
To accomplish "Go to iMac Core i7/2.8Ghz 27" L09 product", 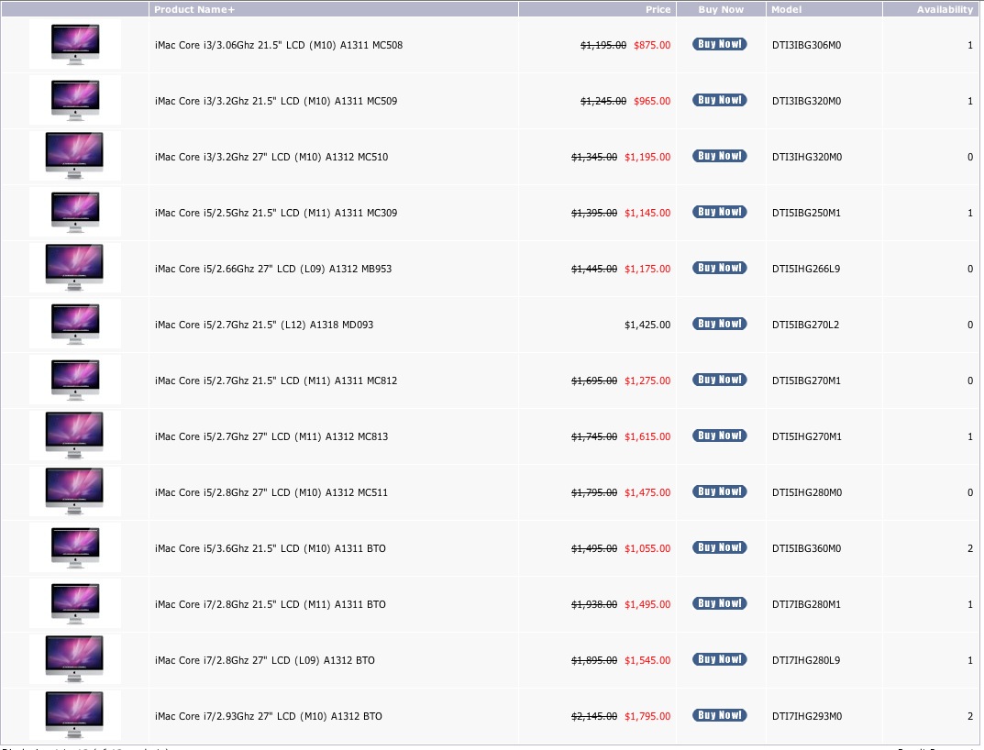I will (265, 660).
